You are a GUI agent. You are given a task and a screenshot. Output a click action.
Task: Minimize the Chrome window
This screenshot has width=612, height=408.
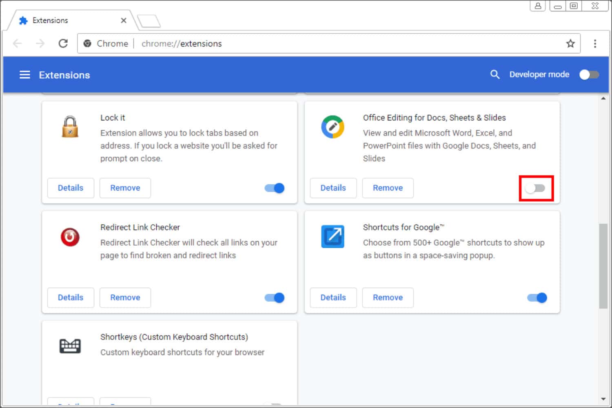558,6
